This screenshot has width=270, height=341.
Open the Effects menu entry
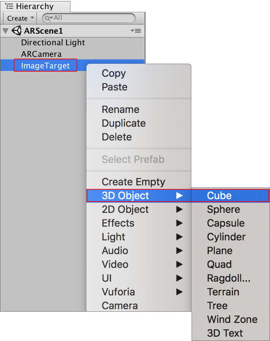pos(139,223)
